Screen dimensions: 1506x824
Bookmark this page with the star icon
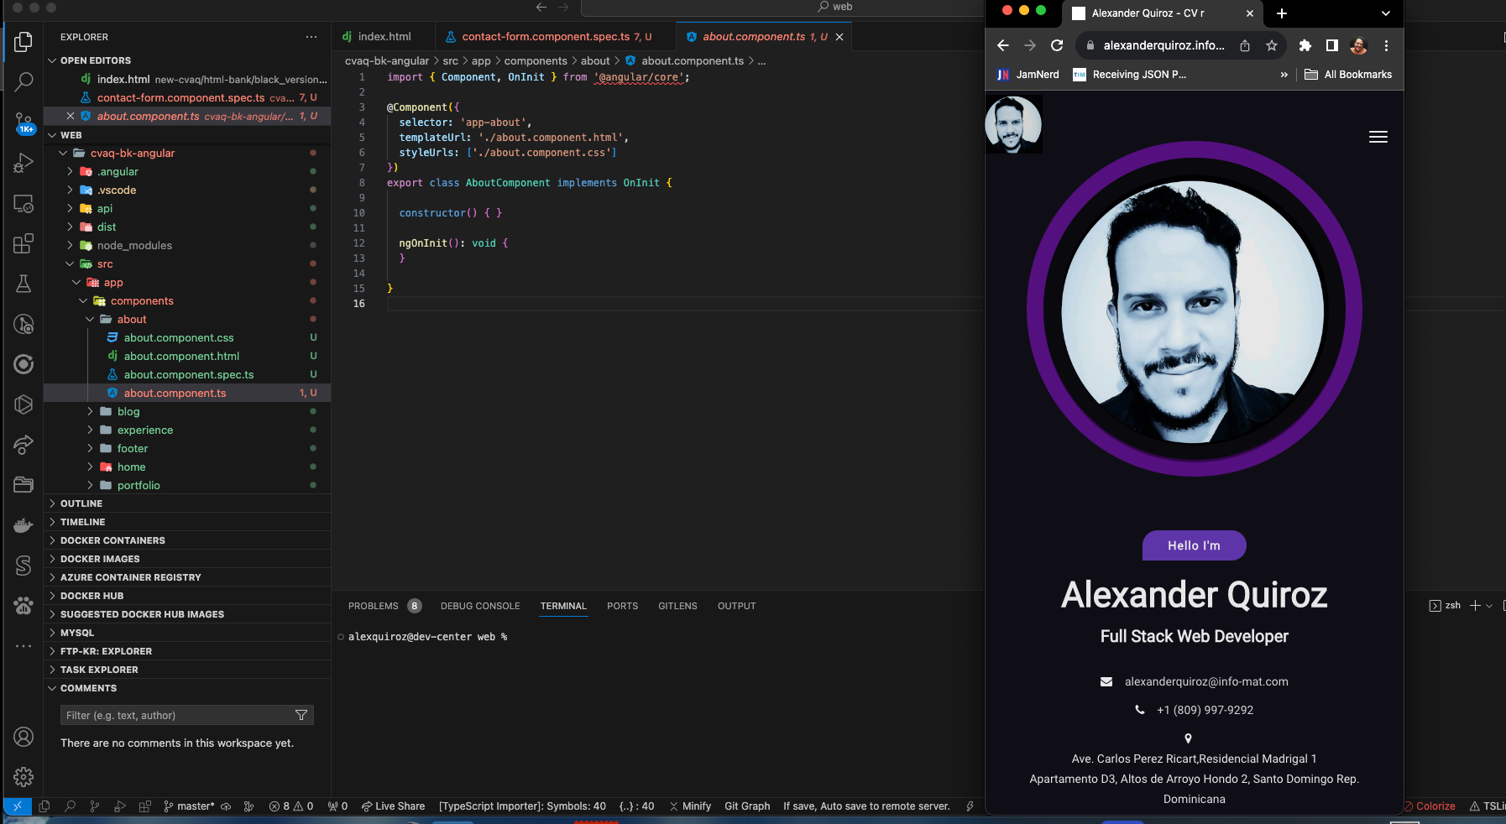click(x=1272, y=45)
